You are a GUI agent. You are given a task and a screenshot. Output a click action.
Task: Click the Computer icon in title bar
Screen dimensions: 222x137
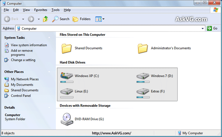pyautogui.click(x=4, y=3)
